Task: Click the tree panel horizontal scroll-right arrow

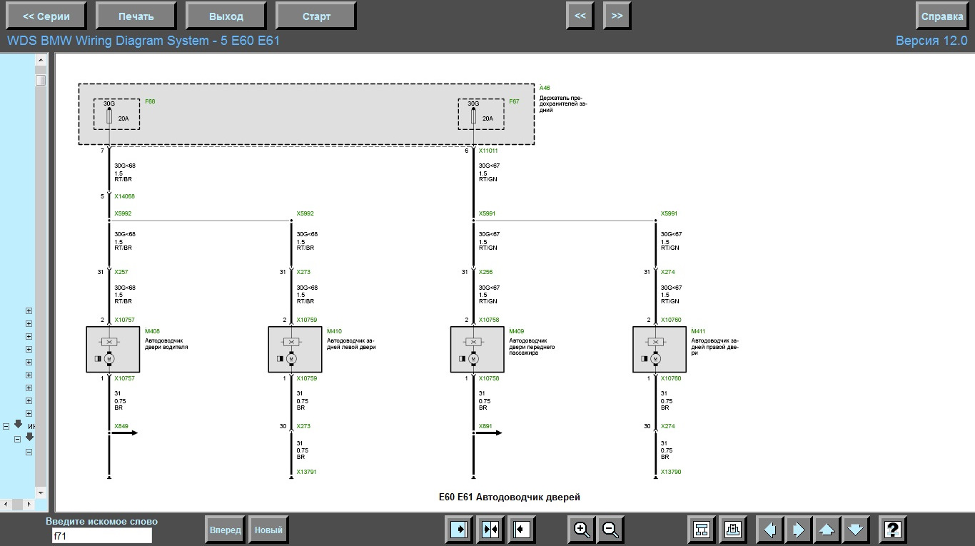Action: pos(29,505)
